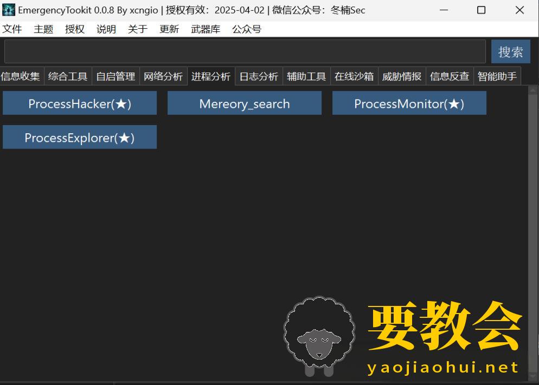Launch Mereory_search tool
The height and width of the screenshot is (385, 539).
click(245, 103)
